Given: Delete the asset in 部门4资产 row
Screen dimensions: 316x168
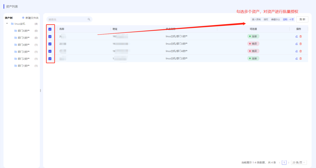Looking at the screenshot, I should [300, 51].
